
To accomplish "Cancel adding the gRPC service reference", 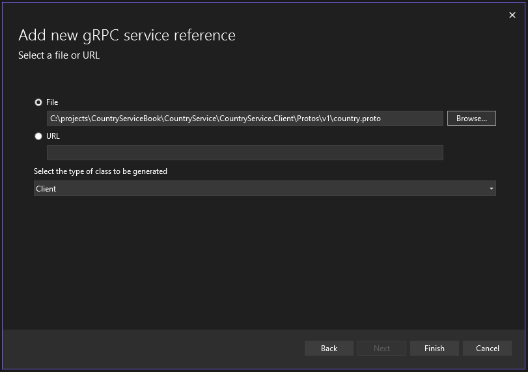I will 487,349.
